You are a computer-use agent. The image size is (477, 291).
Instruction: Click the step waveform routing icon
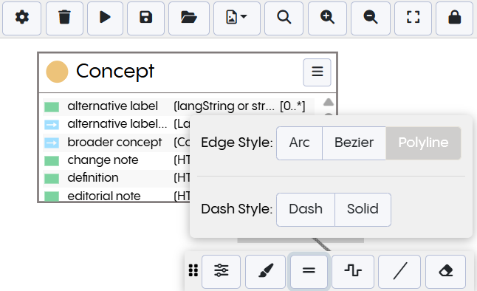pyautogui.click(x=353, y=271)
